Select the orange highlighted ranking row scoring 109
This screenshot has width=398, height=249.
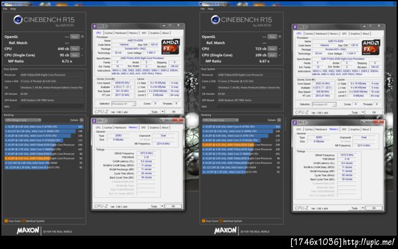pos(241,145)
